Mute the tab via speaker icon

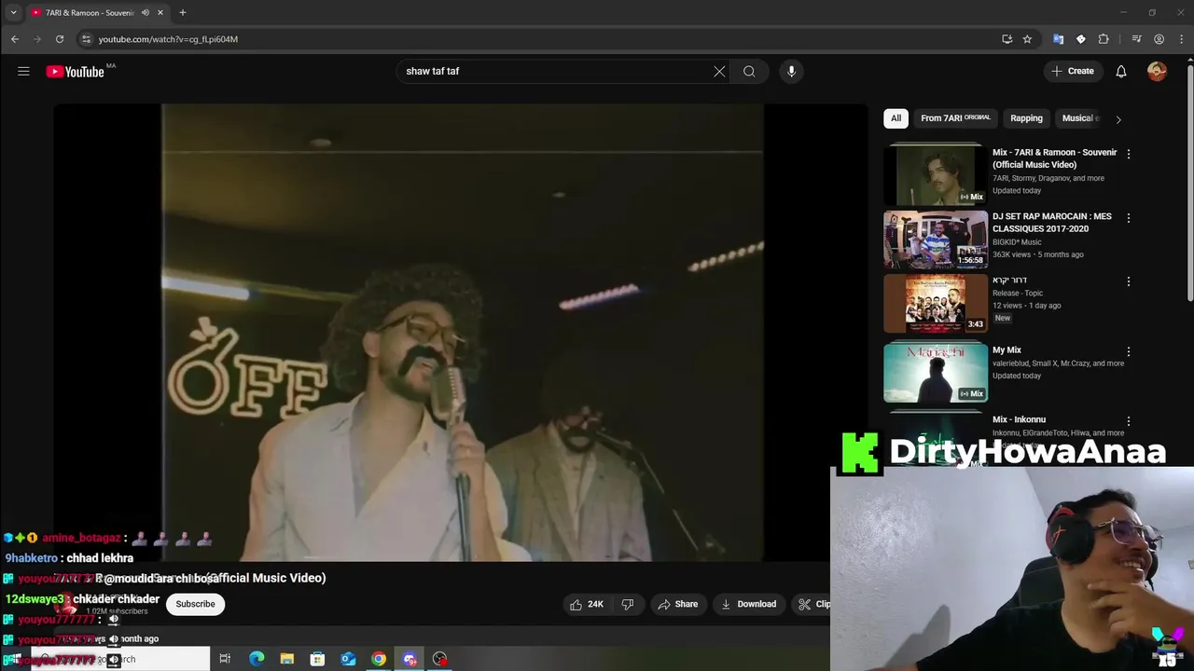click(145, 12)
